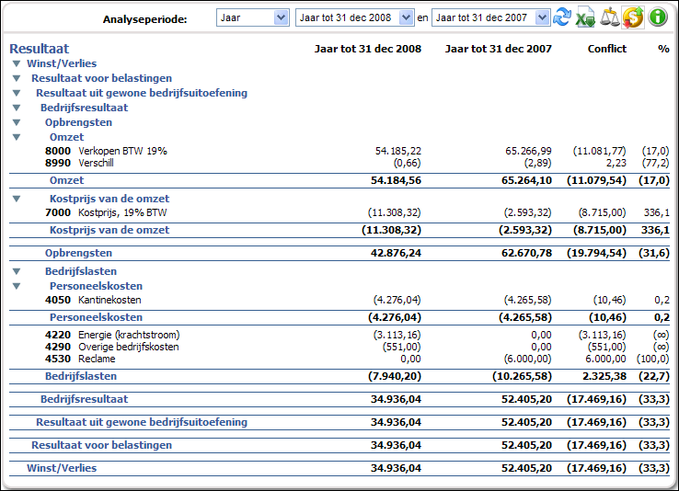679x491 pixels.
Task: Open the balance sheet scales icon
Action: click(609, 17)
